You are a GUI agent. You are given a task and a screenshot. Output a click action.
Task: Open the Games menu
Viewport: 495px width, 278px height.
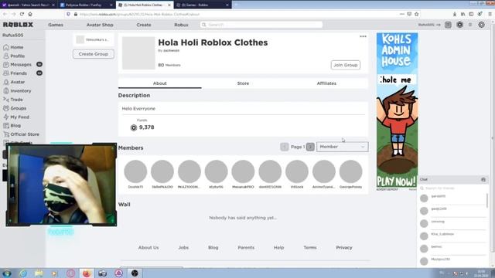(56, 25)
